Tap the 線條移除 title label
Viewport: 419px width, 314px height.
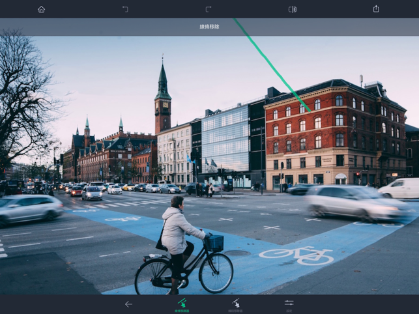pyautogui.click(x=210, y=27)
